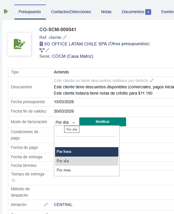Click the credit notes $11.190 text
Image resolution: width=174 pixels, height=214 pixels.
pyautogui.click(x=103, y=93)
